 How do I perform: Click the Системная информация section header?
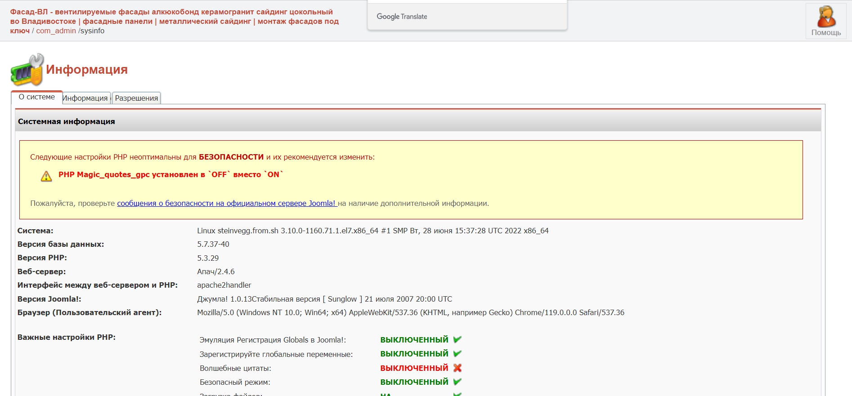(x=67, y=121)
